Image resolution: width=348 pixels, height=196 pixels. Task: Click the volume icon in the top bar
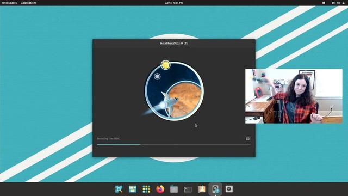[338, 3]
